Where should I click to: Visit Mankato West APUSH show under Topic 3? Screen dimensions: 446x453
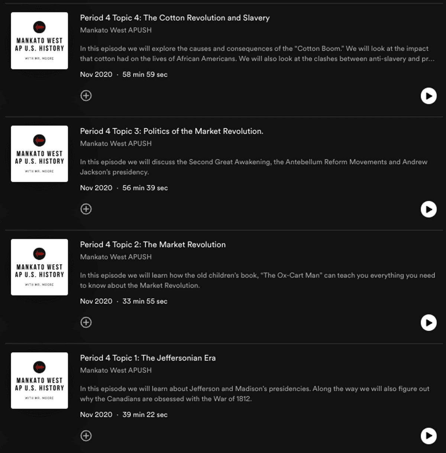pos(116,143)
